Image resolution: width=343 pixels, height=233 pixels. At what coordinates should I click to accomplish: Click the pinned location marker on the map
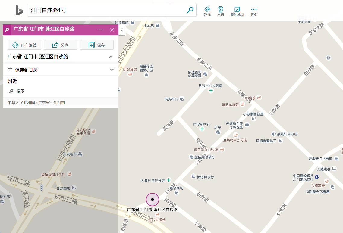pos(152,199)
